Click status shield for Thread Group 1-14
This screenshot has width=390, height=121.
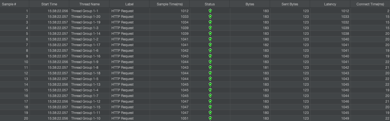click(210, 34)
